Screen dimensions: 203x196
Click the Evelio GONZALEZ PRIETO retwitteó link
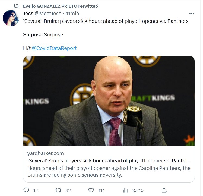tap(60, 6)
